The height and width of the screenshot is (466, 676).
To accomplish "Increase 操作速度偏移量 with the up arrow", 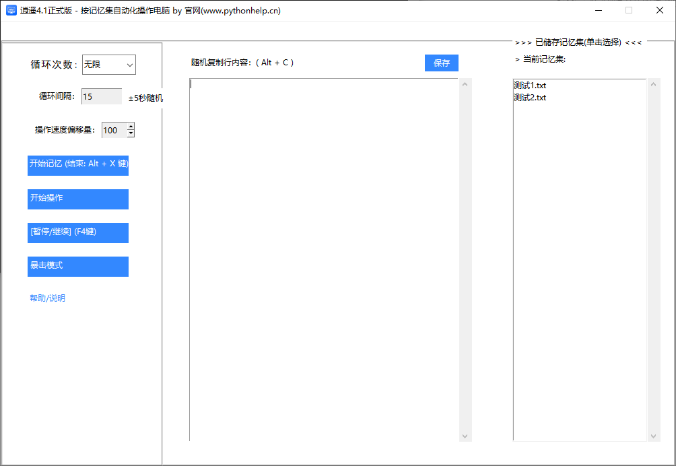I will (x=131, y=127).
